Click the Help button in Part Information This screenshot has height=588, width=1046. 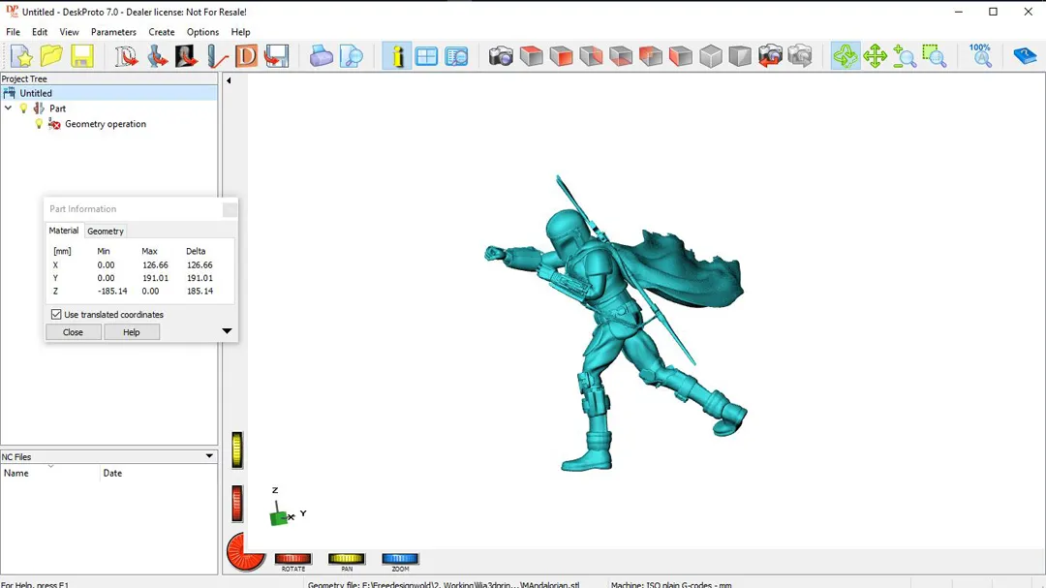[132, 332]
